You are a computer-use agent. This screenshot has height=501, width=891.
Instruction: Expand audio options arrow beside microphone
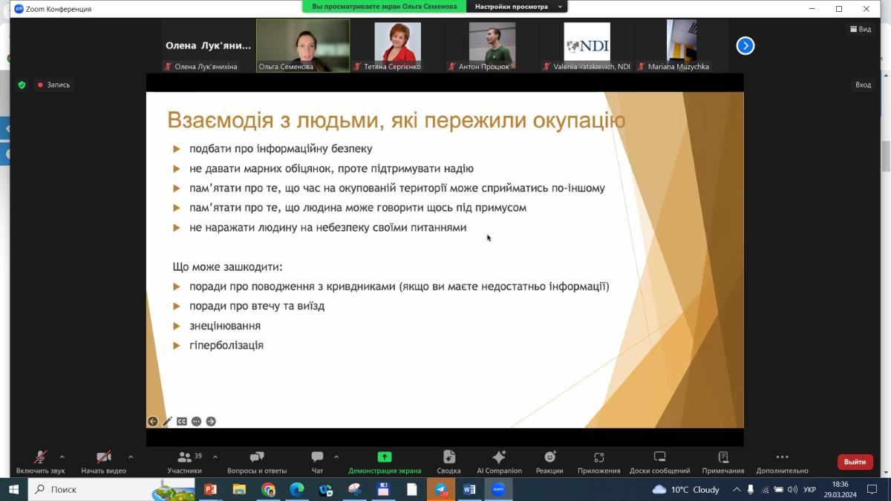point(62,457)
